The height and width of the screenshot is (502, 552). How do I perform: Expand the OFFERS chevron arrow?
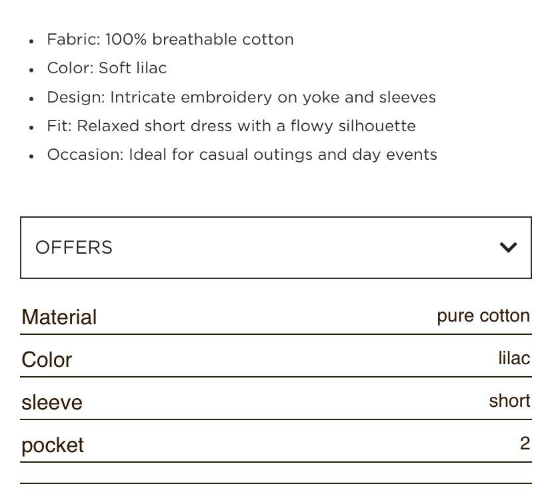(508, 248)
